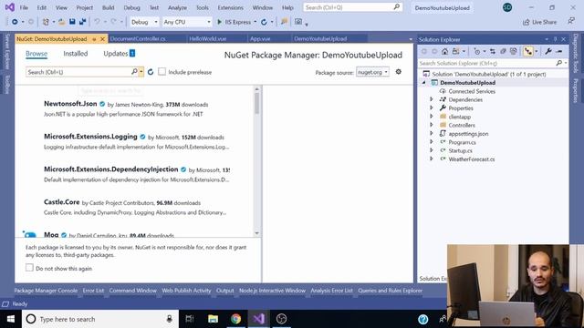Click Sync with Active Document icon
The width and height of the screenshot is (584, 328).
(493, 51)
